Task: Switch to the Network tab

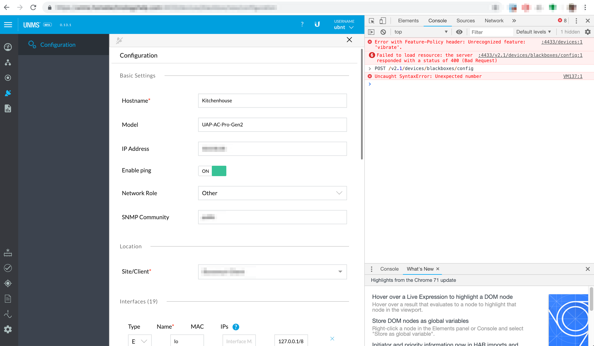Action: pos(494,21)
